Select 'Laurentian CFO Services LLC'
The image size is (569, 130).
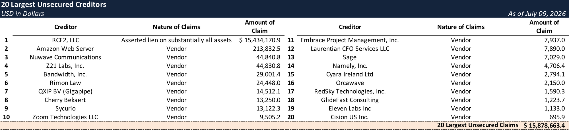pos(350,49)
